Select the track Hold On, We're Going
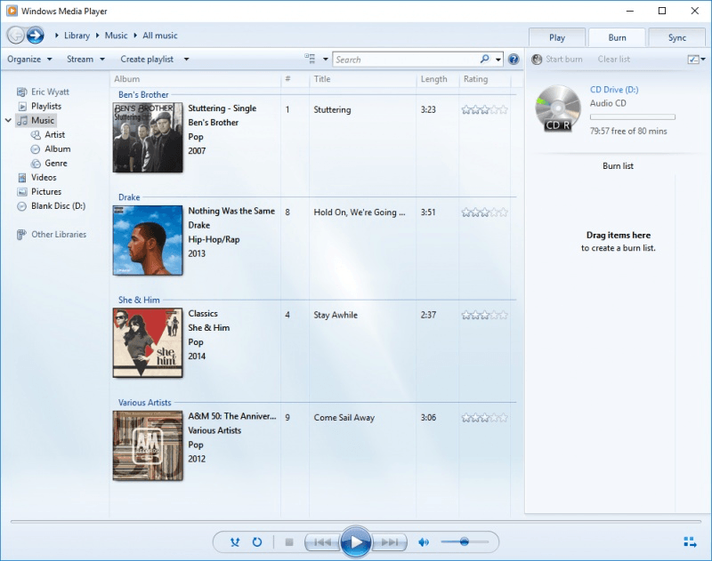 [360, 212]
